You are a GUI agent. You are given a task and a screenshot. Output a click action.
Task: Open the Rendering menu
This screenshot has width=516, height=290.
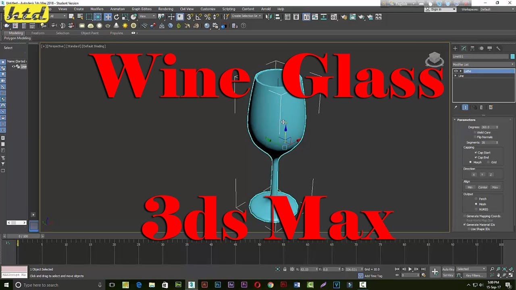[166, 9]
